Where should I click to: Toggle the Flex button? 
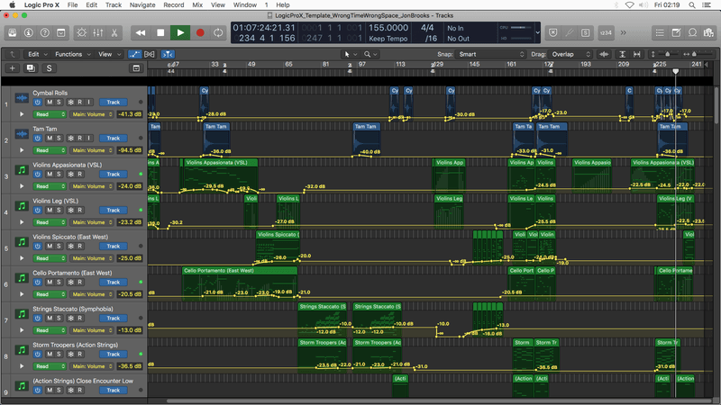pos(150,54)
